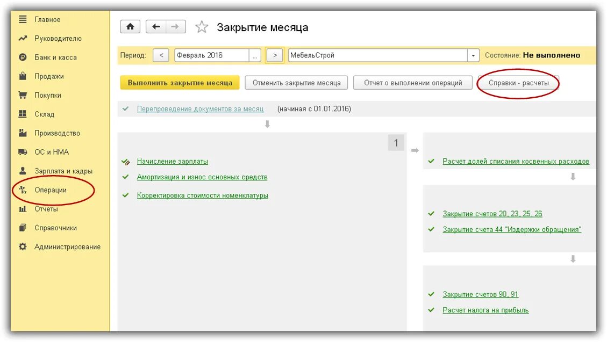
Task: Open Амортизация и износ основных средств link
Action: [202, 177]
